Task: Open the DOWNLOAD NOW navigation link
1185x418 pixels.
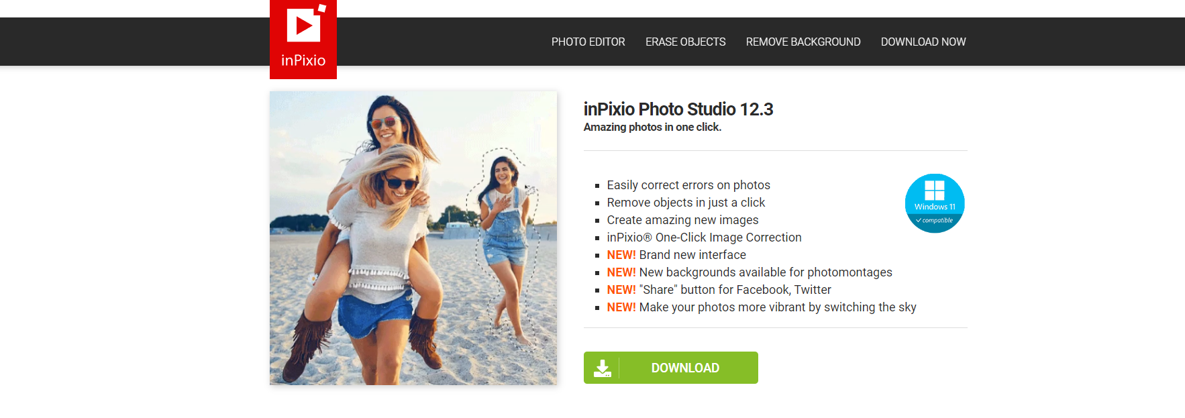Action: coord(923,42)
